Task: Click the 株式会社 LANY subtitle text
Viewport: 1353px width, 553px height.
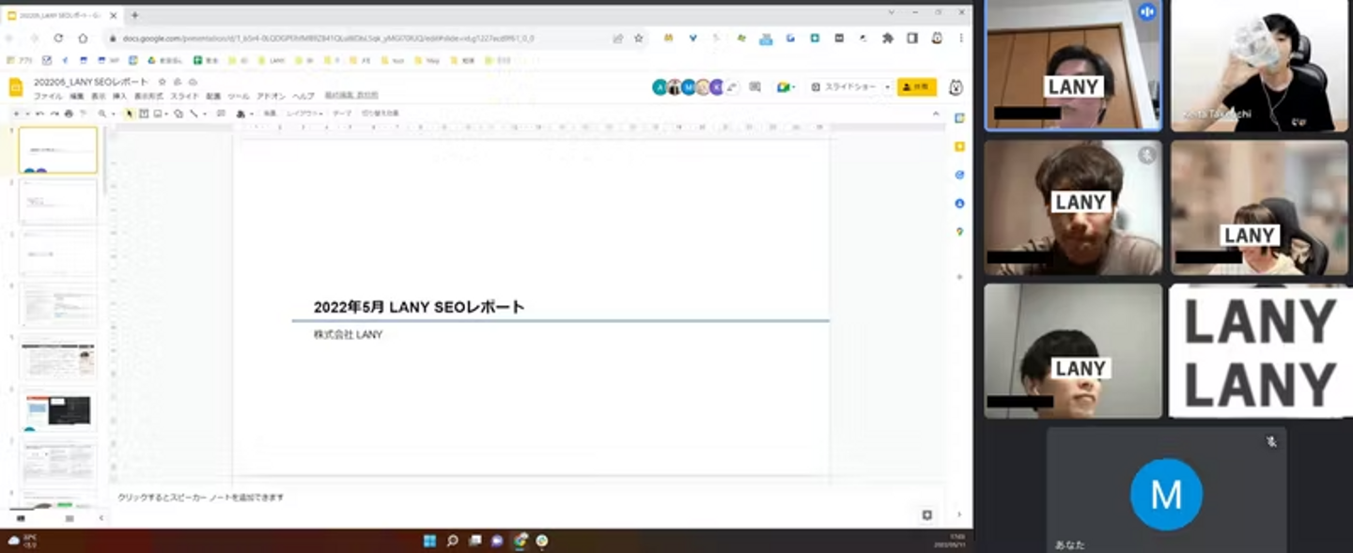Action: tap(348, 334)
